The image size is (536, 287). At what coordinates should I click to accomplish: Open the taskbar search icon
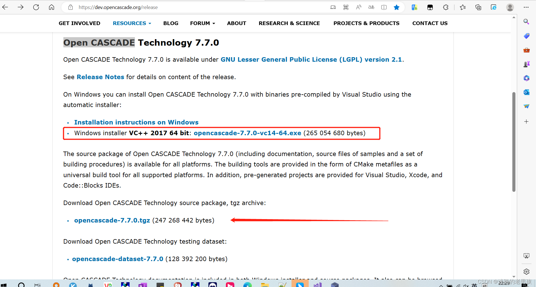pyautogui.click(x=21, y=285)
